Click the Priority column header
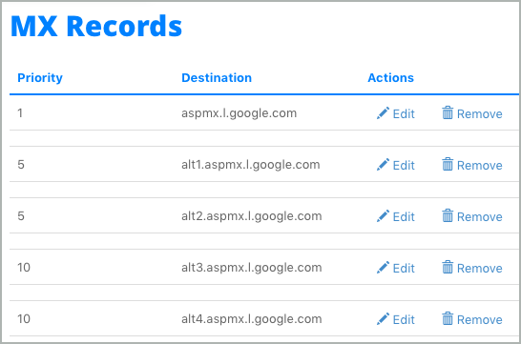This screenshot has height=344, width=521. point(40,78)
